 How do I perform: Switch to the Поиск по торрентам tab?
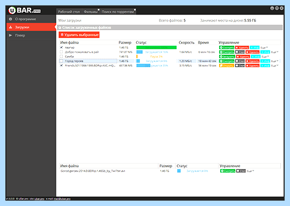click(118, 12)
